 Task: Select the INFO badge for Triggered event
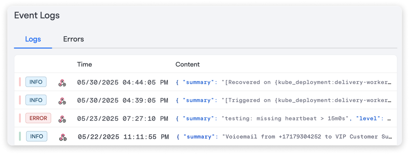(36, 100)
